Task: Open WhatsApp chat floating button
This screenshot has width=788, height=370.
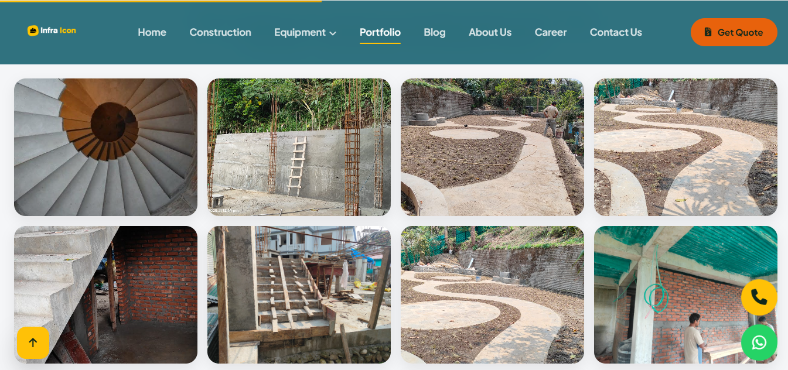Action: 759,342
